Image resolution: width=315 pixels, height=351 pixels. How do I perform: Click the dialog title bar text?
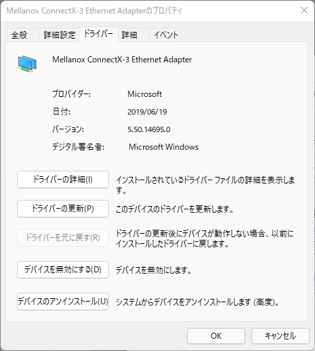[94, 11]
